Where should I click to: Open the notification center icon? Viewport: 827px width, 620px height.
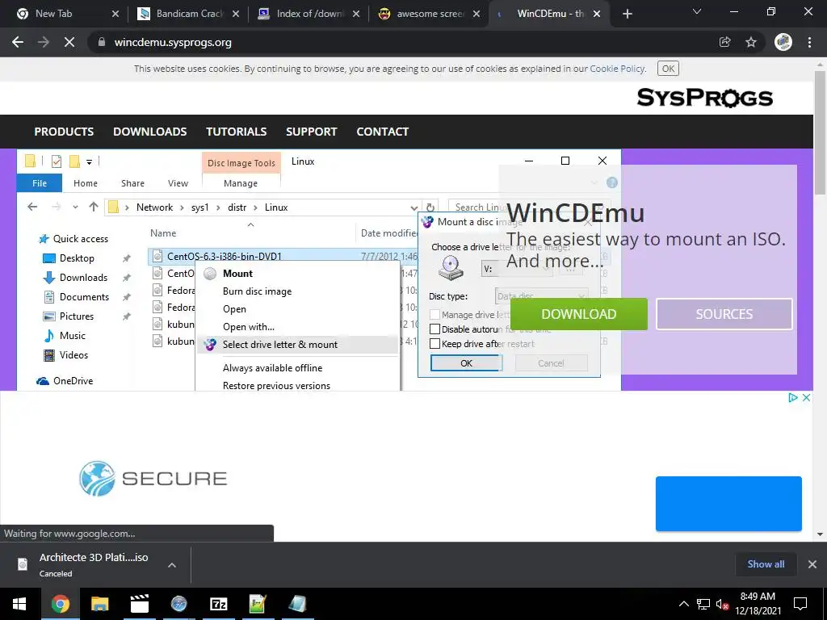point(800,604)
